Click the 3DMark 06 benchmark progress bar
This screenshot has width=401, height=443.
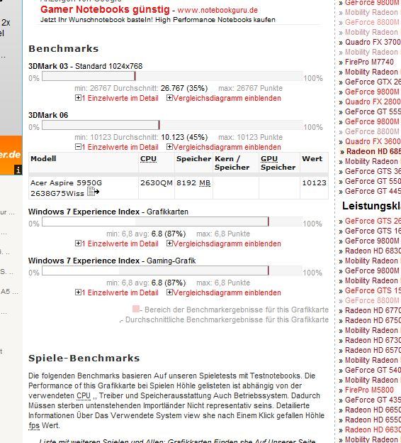tap(172, 125)
